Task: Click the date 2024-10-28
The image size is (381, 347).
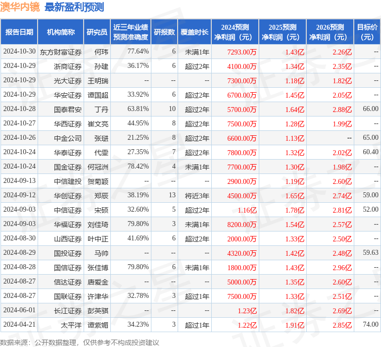Action: click(19, 109)
